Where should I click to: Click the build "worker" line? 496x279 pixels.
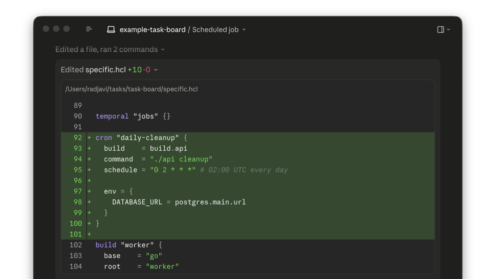click(129, 245)
